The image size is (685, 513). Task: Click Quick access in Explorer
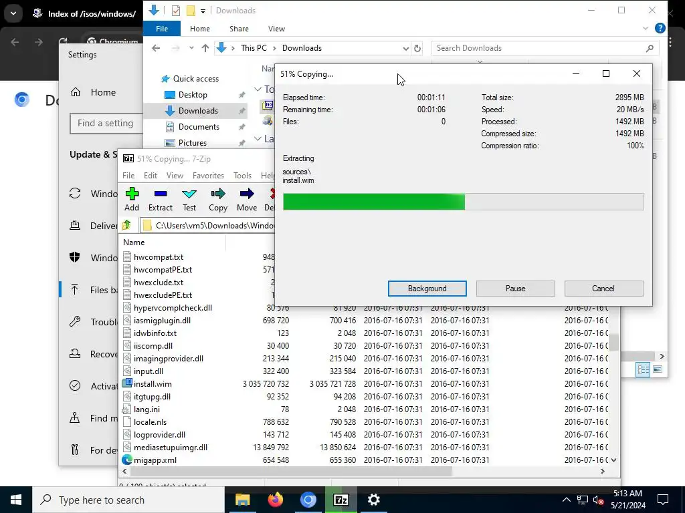tap(196, 79)
